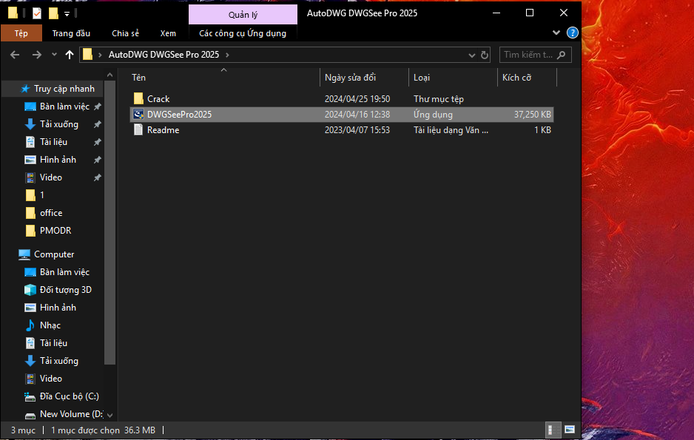Click the search magnifier icon

(x=562, y=55)
